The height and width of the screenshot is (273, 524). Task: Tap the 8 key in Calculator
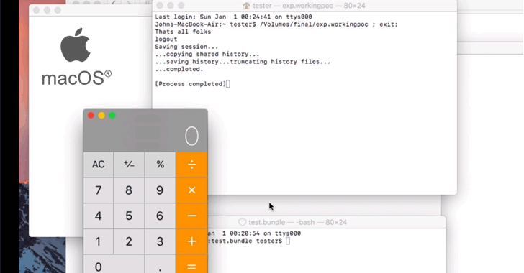pyautogui.click(x=129, y=190)
